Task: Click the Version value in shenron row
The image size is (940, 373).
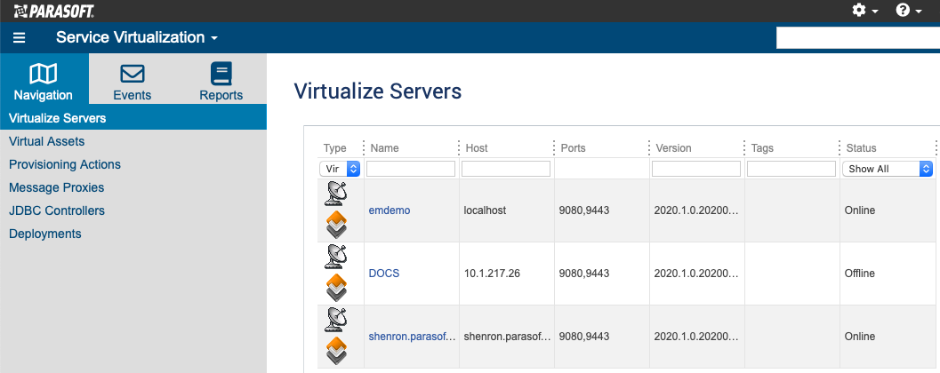Action: point(695,337)
